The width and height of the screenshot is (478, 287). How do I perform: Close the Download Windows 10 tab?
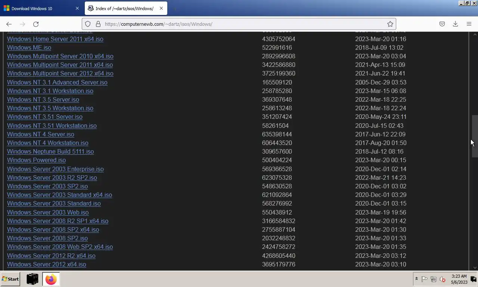click(77, 8)
